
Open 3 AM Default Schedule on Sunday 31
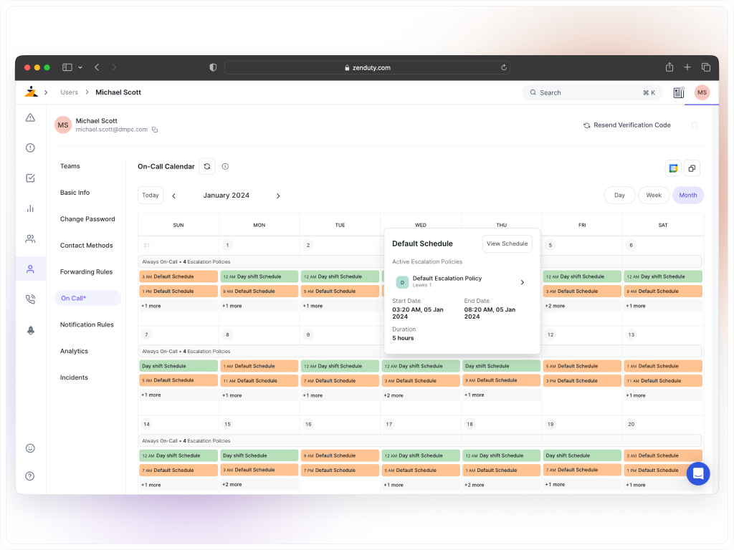[x=178, y=276]
